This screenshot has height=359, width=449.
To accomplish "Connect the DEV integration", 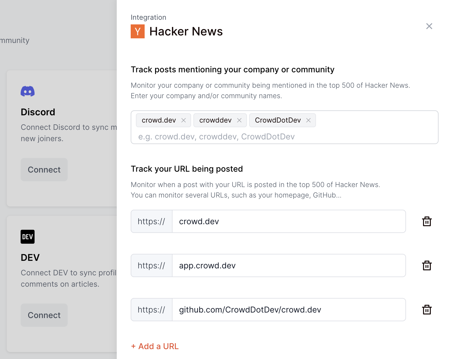I will pos(44,315).
